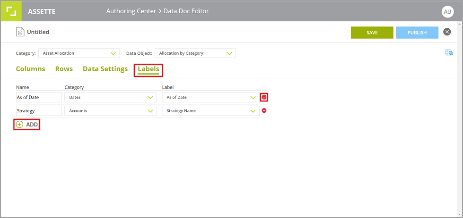Image resolution: width=463 pixels, height=218 pixels.
Task: Save the data doc
Action: click(x=372, y=33)
